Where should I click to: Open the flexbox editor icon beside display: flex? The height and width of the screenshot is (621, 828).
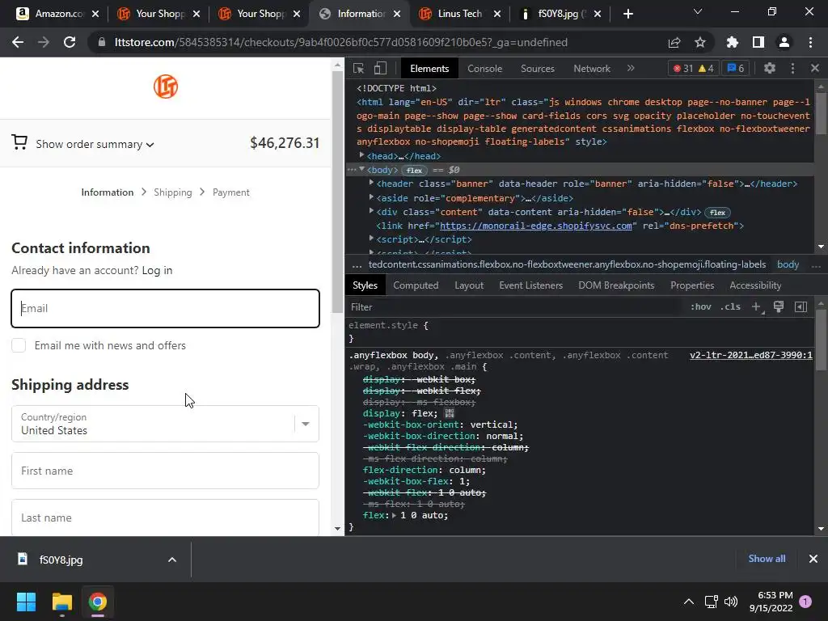coord(450,413)
